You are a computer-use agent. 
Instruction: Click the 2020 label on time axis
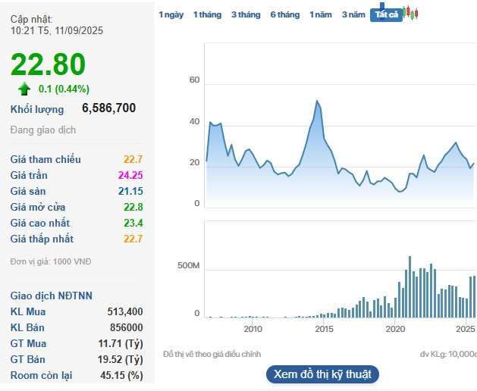pos(395,329)
